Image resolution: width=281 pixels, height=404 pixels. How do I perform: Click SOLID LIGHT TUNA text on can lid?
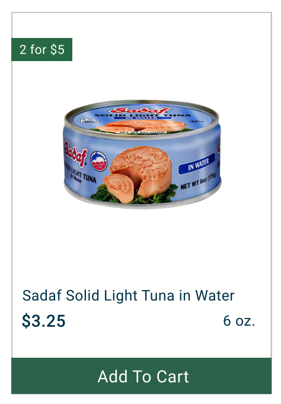coord(143,115)
